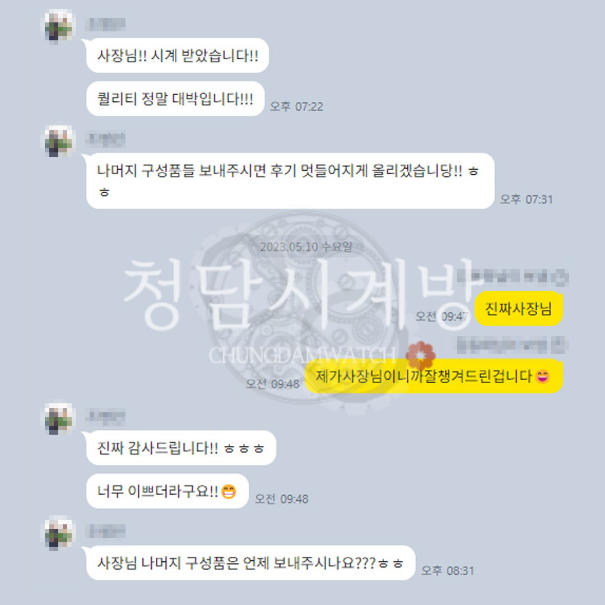Image resolution: width=605 pixels, height=605 pixels.
Task: Open profile avatar above '사장님 나머지 구성품은' message
Action: tap(58, 533)
